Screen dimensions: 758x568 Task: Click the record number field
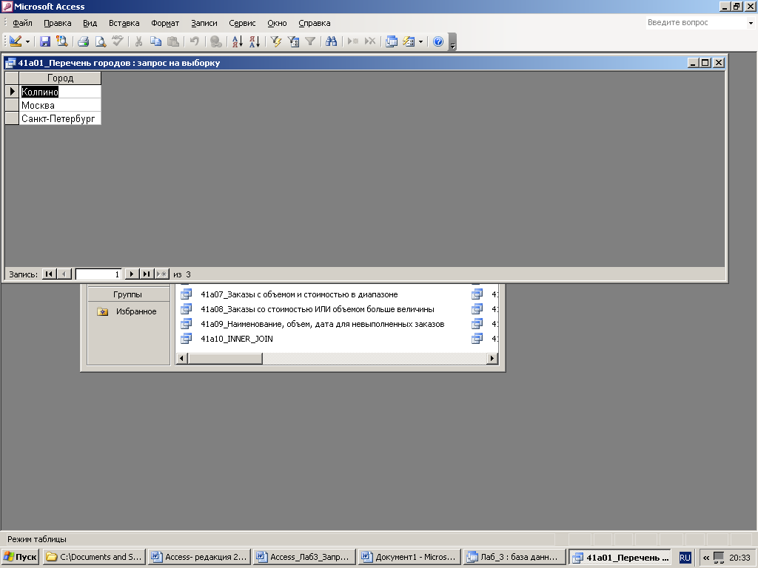tap(98, 274)
